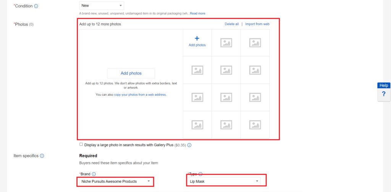Viewport: 391px width, 192px height.
Task: Open the Brand dropdown
Action: (x=115, y=182)
